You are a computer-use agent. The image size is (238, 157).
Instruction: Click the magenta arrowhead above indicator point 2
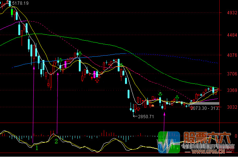tap(58, 74)
